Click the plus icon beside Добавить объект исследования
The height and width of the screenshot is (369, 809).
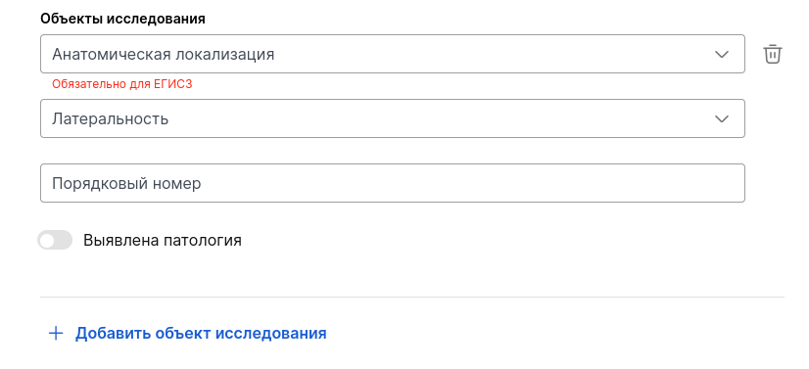[x=56, y=333]
